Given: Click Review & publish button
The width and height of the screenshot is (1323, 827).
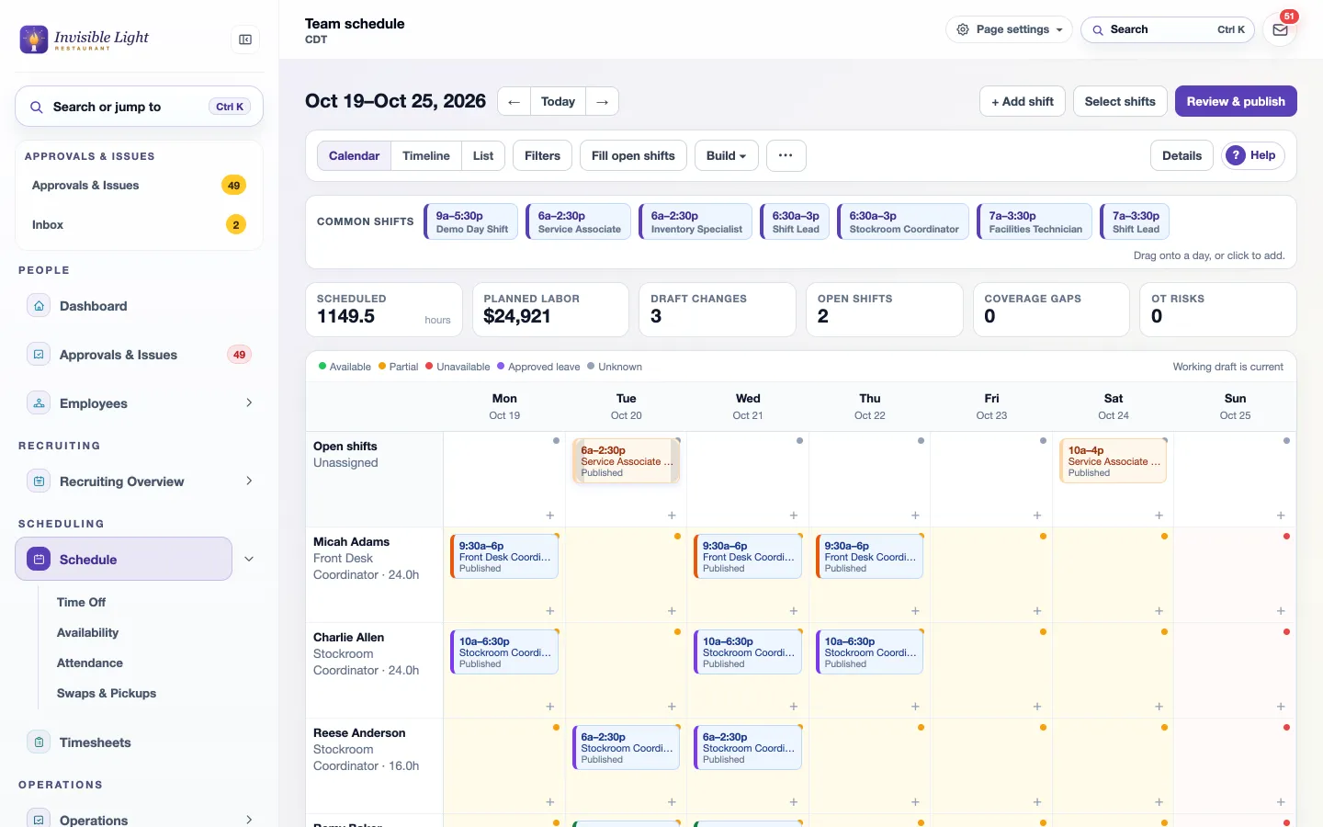Looking at the screenshot, I should pyautogui.click(x=1236, y=101).
